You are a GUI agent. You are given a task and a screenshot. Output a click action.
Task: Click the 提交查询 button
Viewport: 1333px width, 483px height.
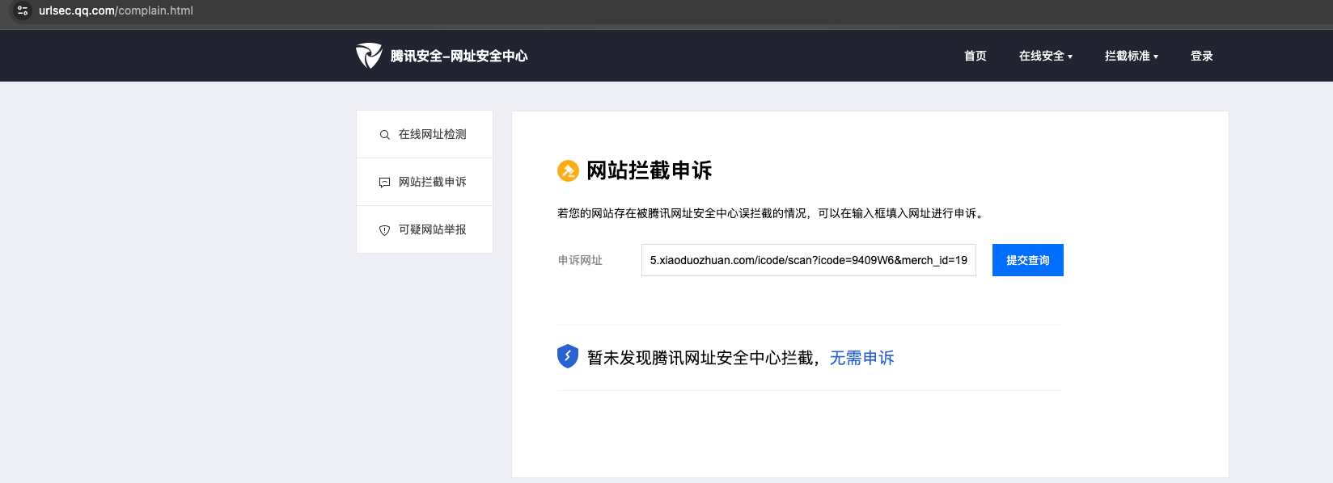pyautogui.click(x=1028, y=260)
